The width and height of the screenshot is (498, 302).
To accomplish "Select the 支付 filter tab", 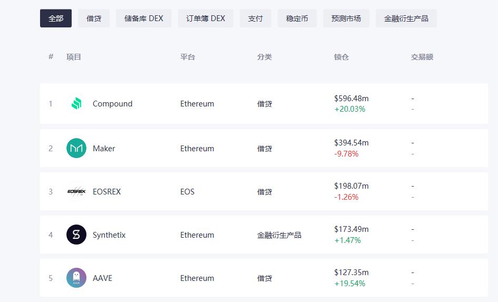I will 256,18.
